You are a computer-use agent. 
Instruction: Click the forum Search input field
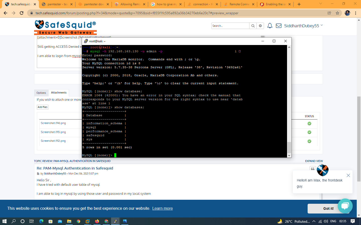pos(230,26)
